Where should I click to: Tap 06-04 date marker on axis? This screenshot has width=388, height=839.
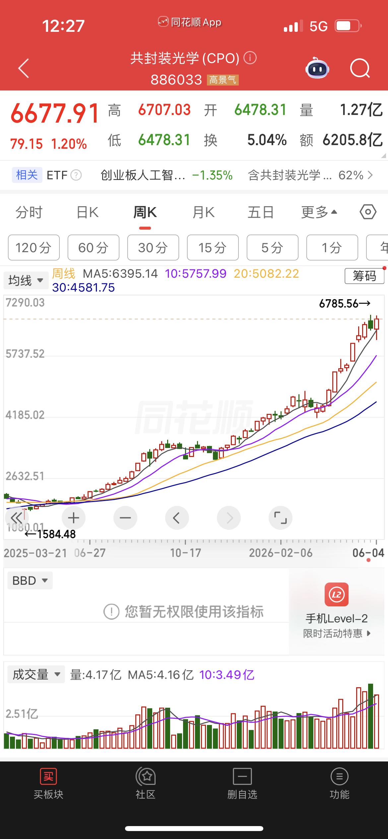(x=368, y=553)
